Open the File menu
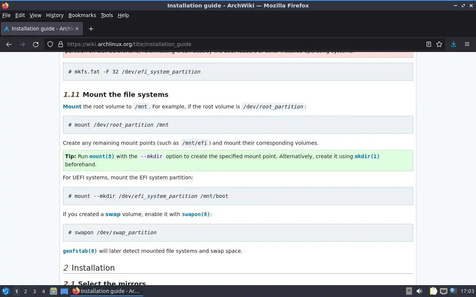476x297 pixels. [x=6, y=15]
